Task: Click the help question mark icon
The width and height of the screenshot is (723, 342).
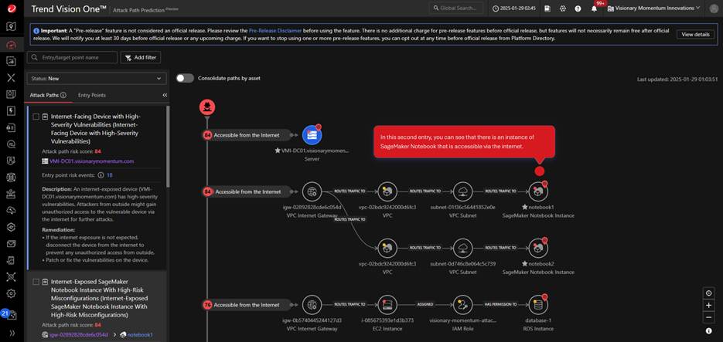Action: (x=578, y=8)
